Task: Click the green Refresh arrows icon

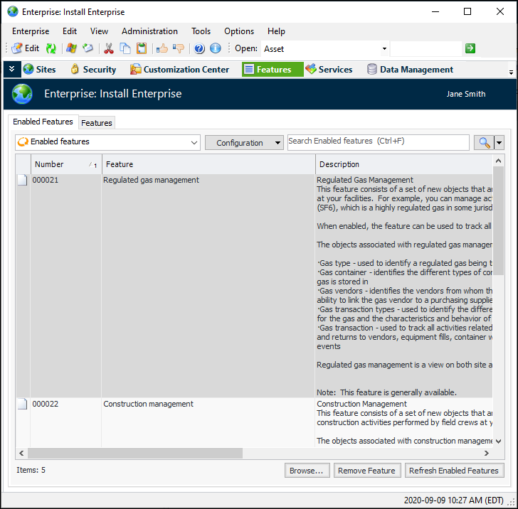Action: click(51, 48)
